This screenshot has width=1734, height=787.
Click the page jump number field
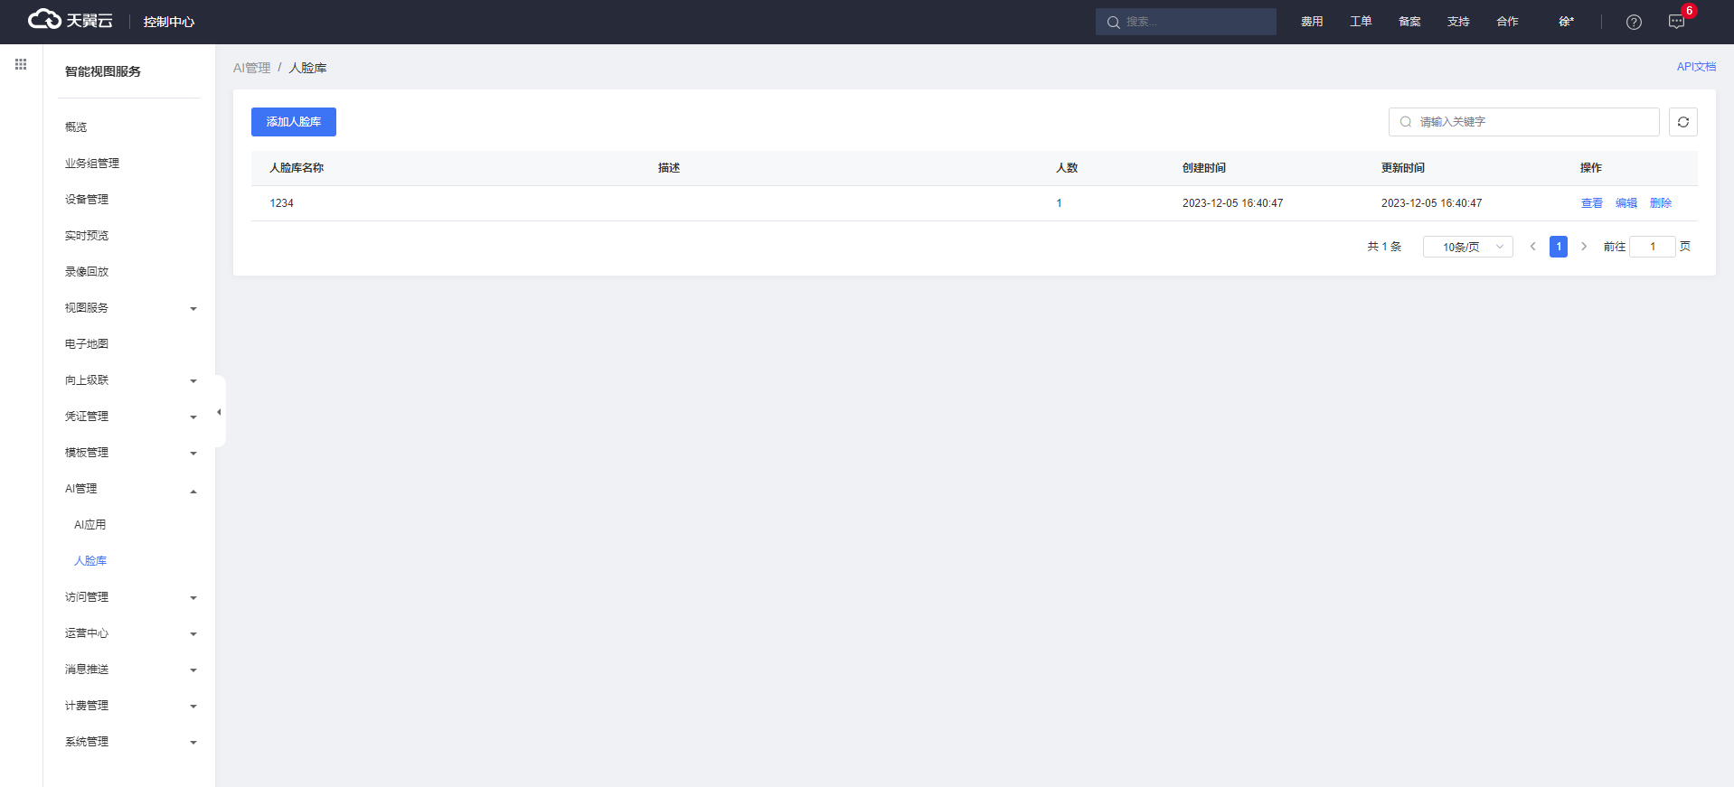coord(1653,247)
